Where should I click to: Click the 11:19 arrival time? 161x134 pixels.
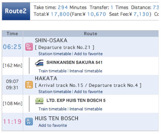pyautogui.click(x=12, y=122)
